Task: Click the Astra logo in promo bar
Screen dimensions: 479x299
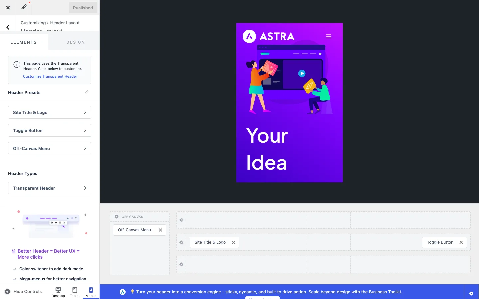Action: [123, 292]
